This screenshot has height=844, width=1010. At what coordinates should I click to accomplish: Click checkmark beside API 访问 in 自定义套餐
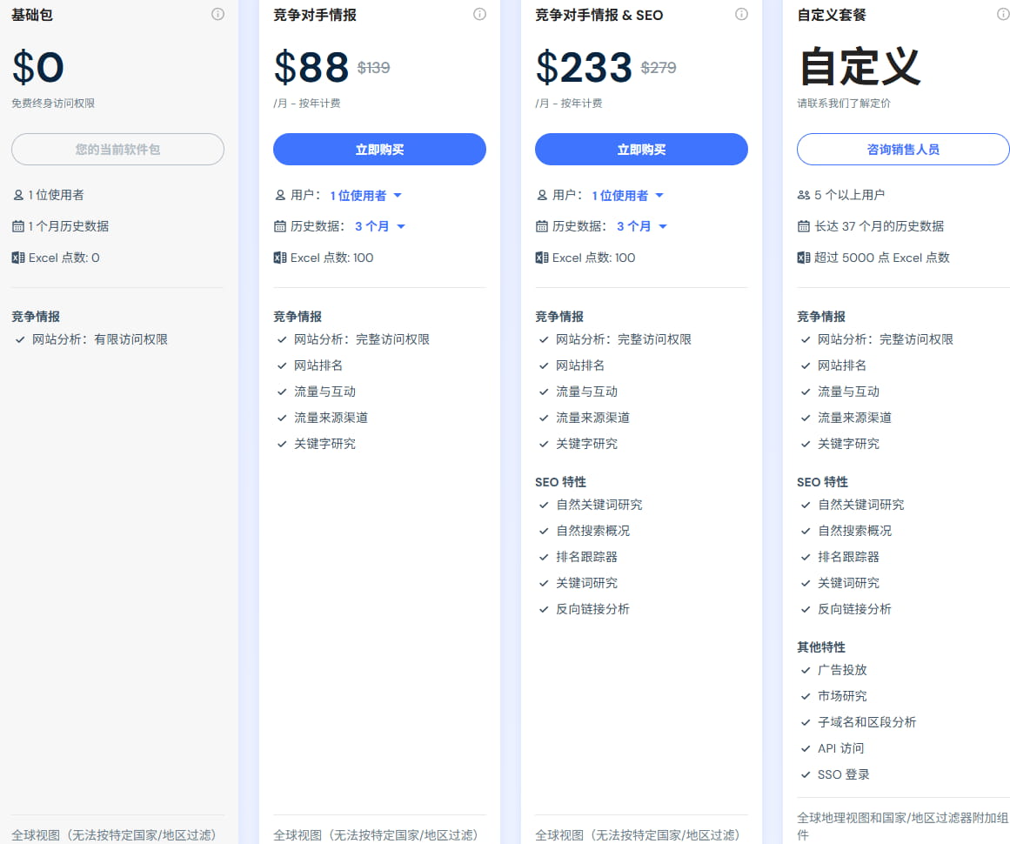tap(805, 748)
